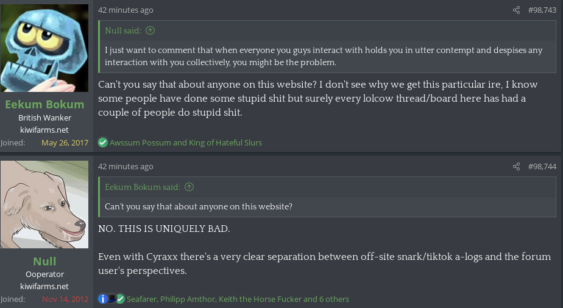Click the blue informative reaction icon
The image size is (563, 308).
click(x=103, y=299)
